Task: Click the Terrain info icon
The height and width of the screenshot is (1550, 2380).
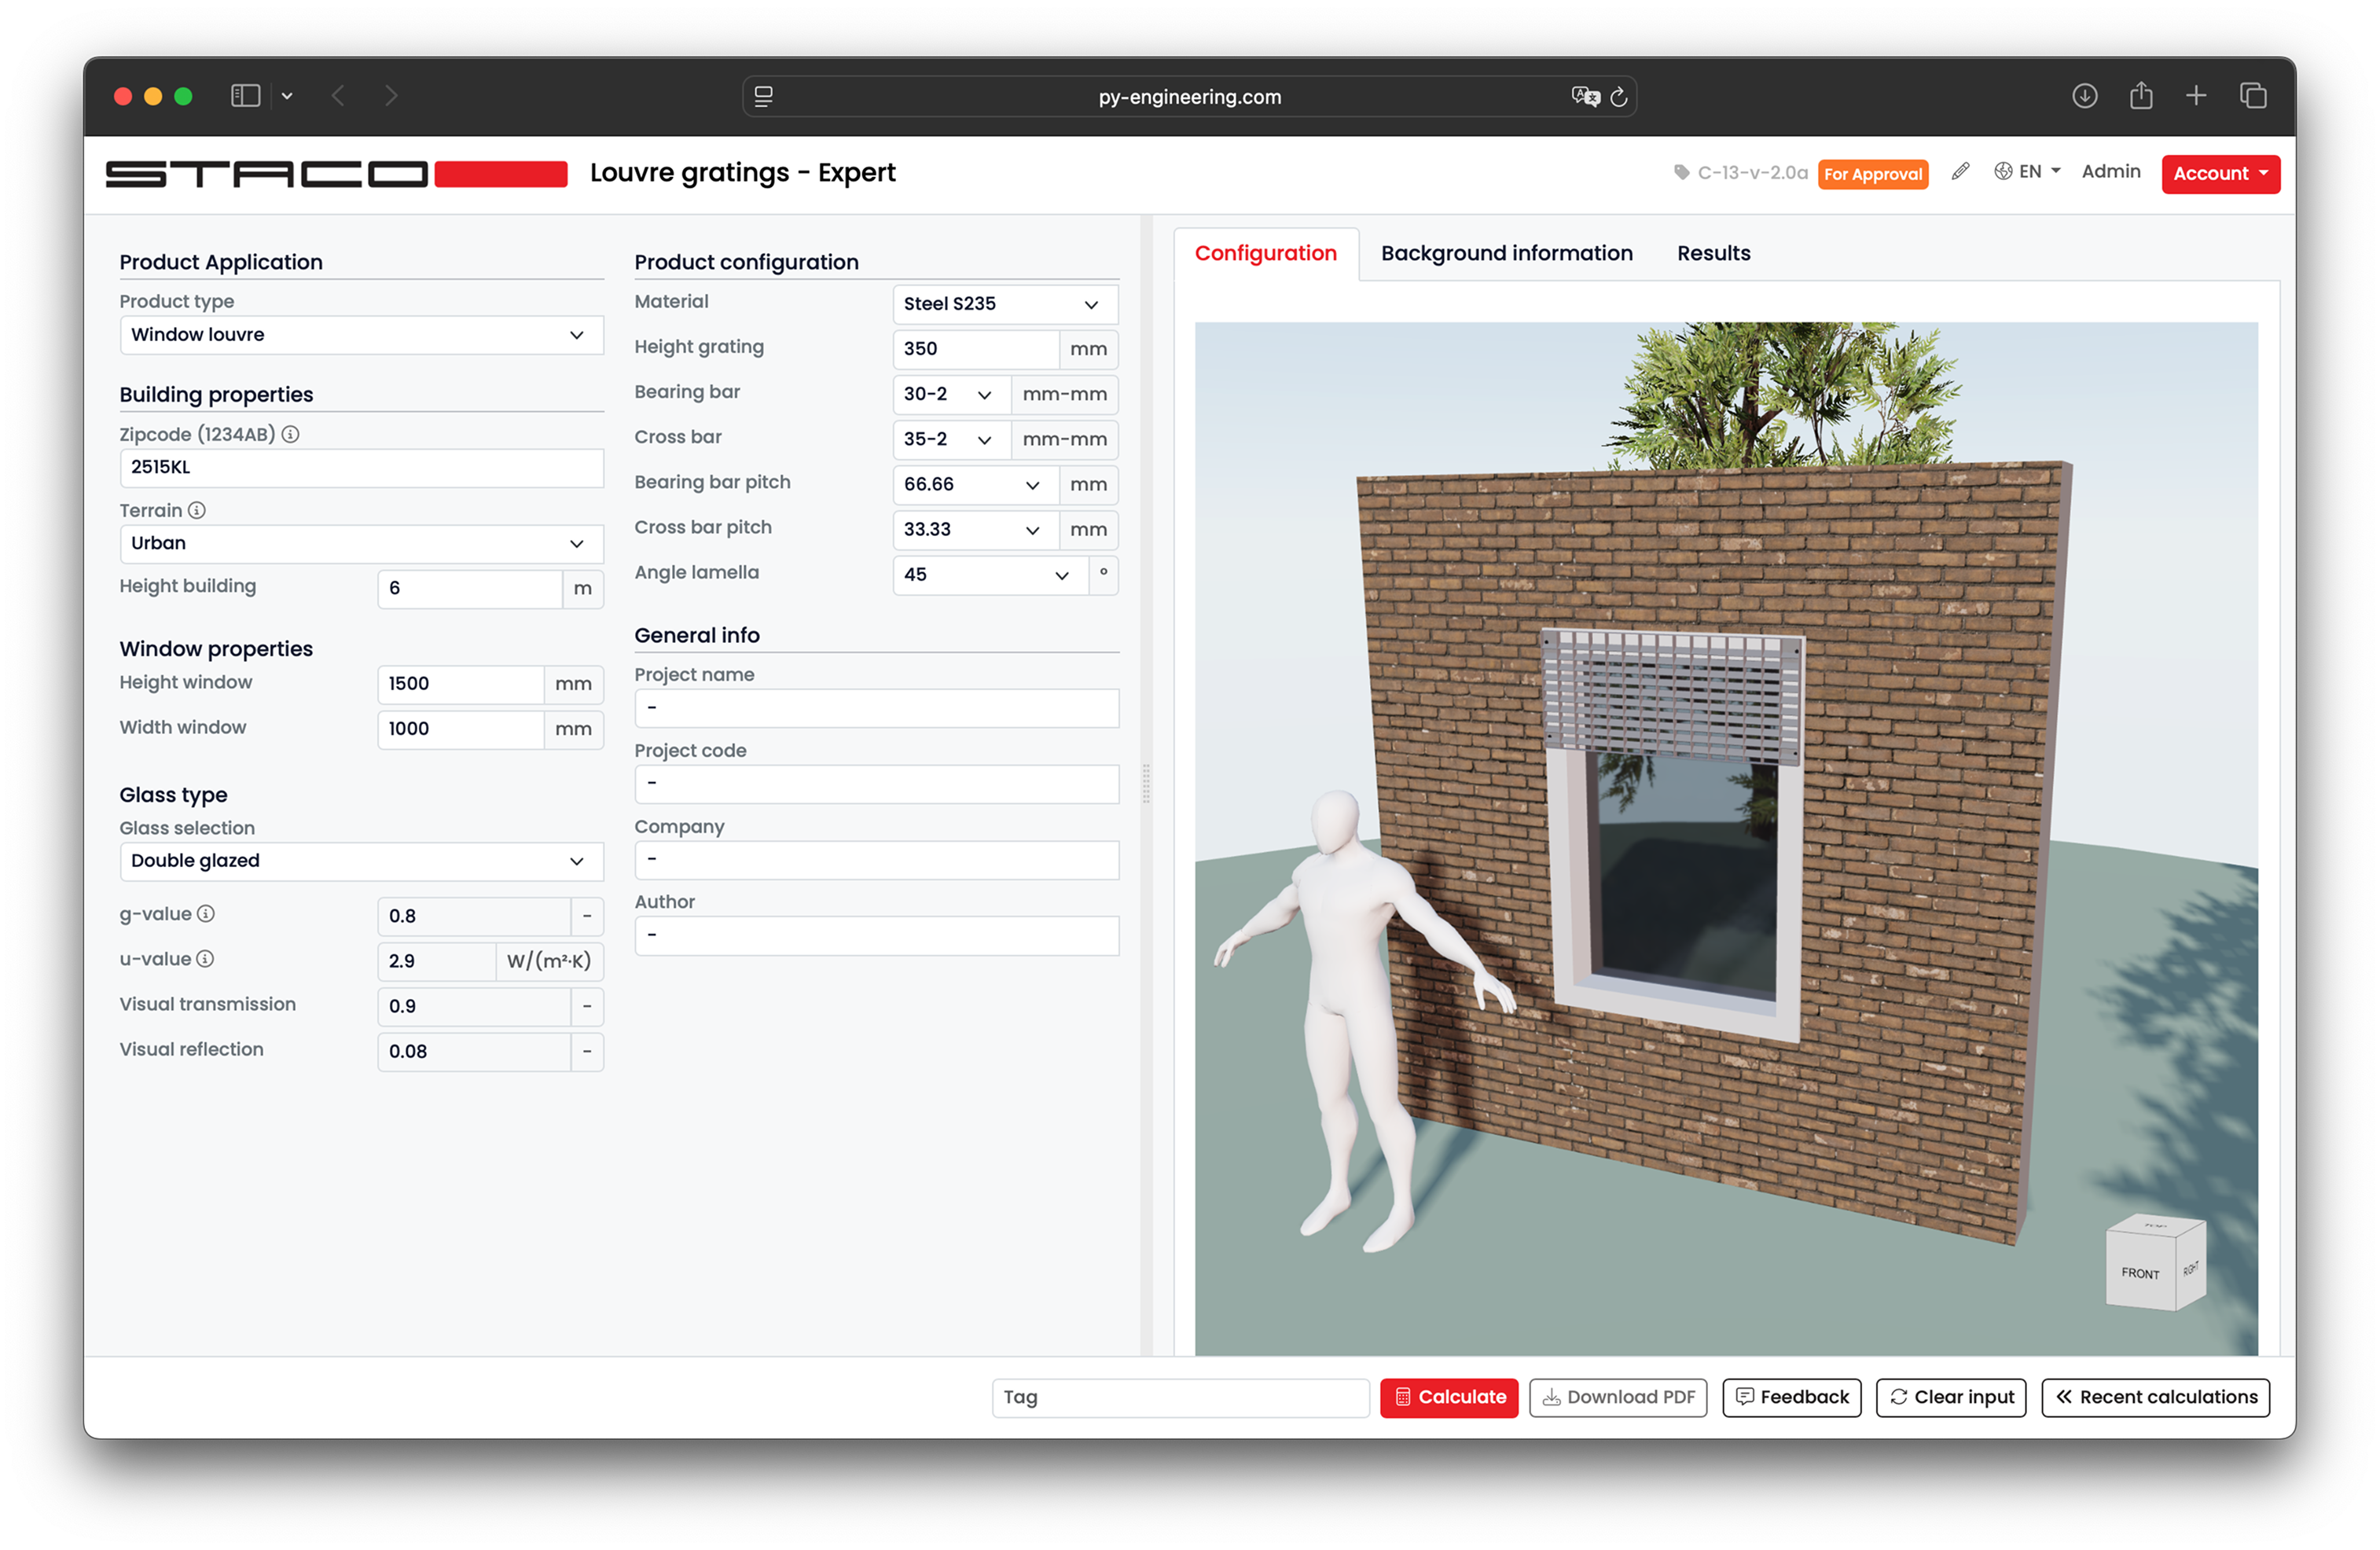Action: point(197,510)
